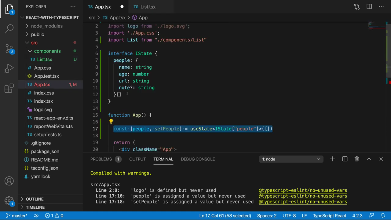This screenshot has width=391, height=220.
Task: Open App.css in the file tree
Action: tap(50, 68)
